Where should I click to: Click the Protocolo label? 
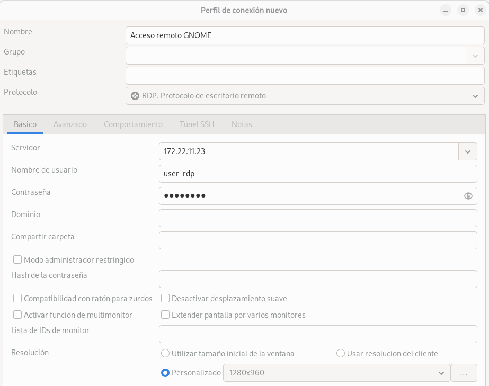point(20,92)
